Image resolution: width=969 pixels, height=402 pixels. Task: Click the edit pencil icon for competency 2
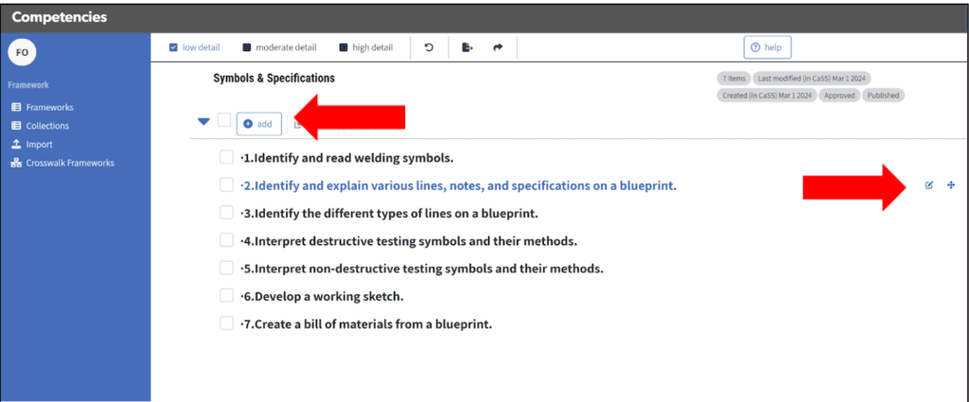(928, 185)
